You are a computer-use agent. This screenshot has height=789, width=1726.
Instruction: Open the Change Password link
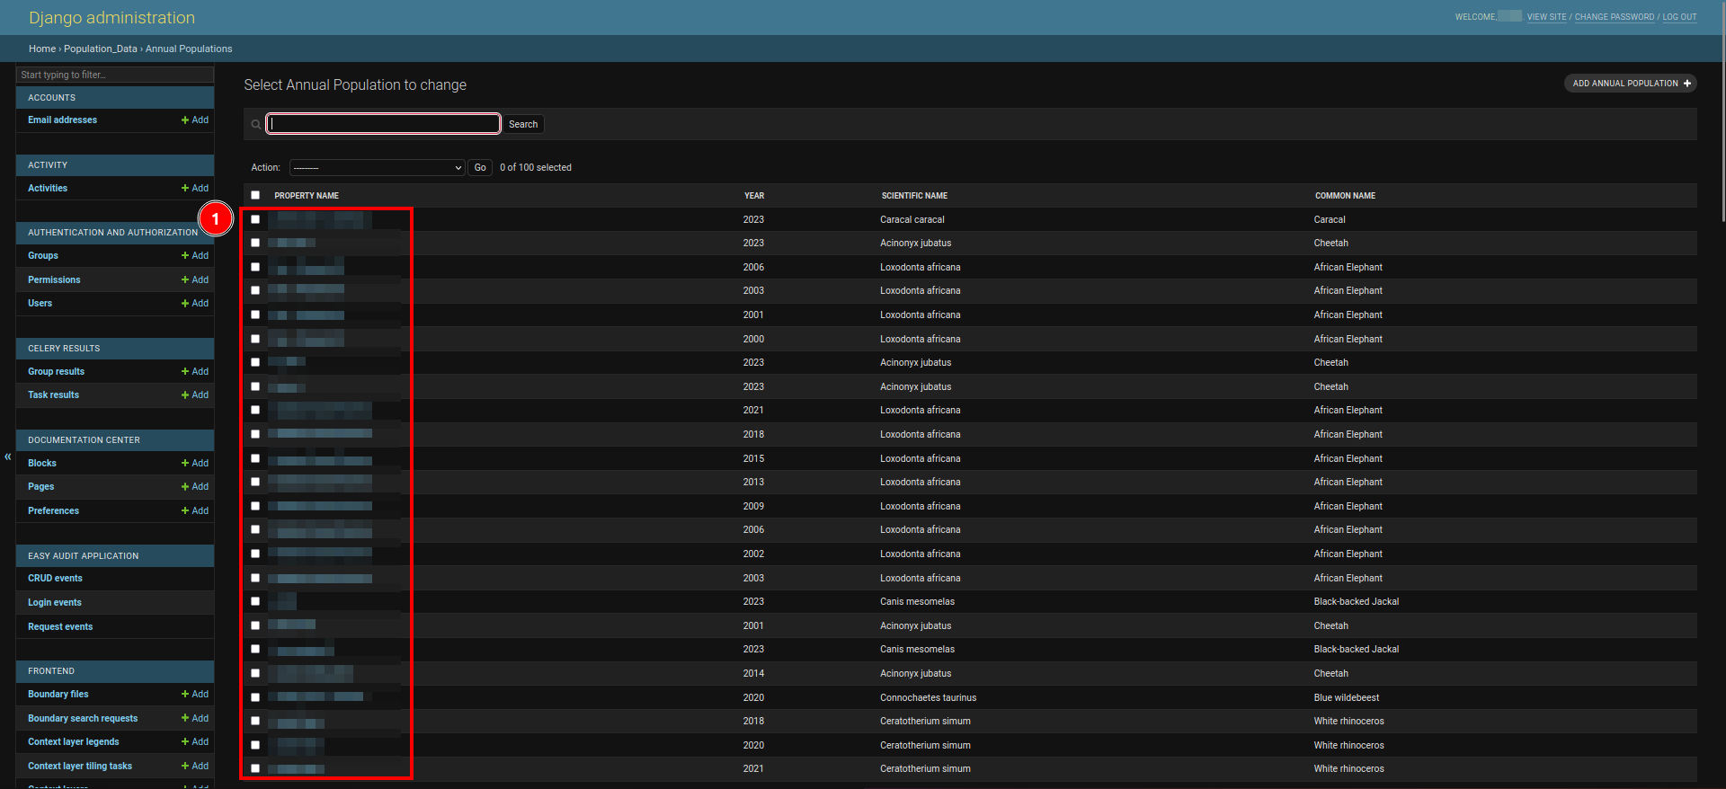1614,17
